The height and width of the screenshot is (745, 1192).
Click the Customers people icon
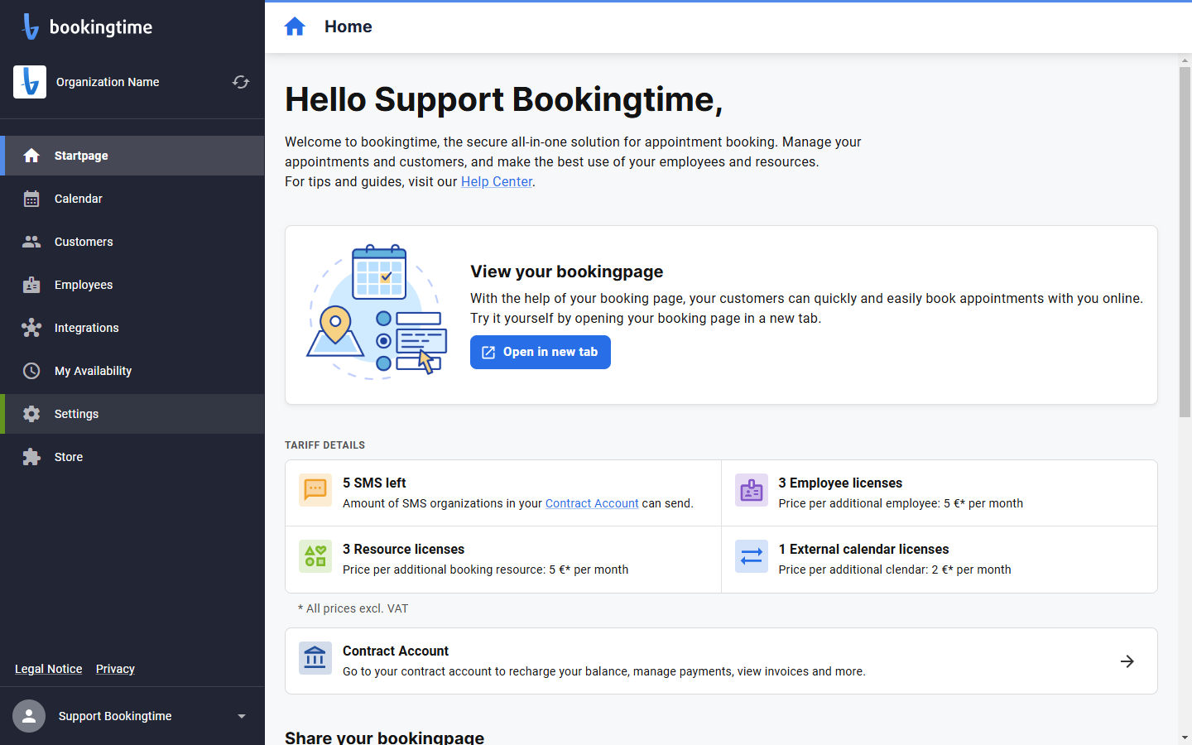31,242
